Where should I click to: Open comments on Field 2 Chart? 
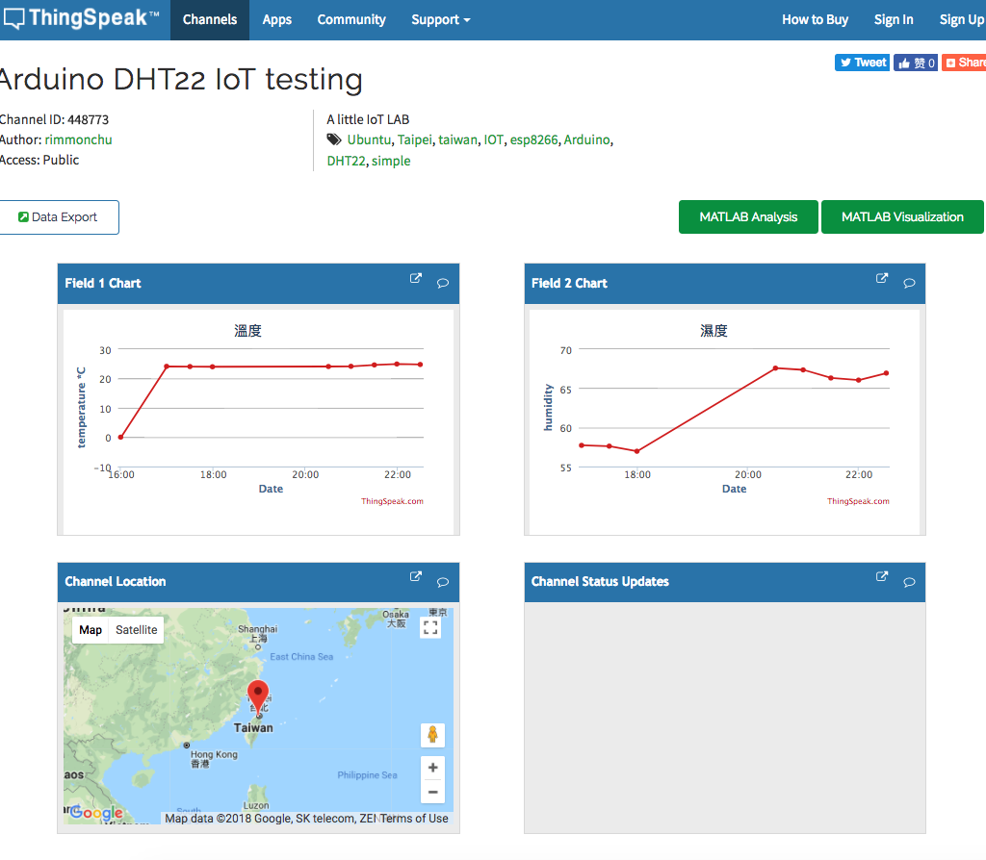tap(909, 283)
